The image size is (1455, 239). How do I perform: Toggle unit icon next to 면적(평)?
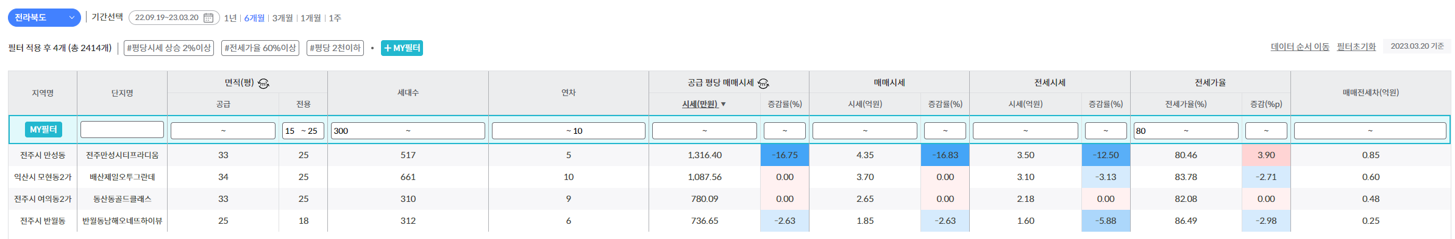point(263,83)
